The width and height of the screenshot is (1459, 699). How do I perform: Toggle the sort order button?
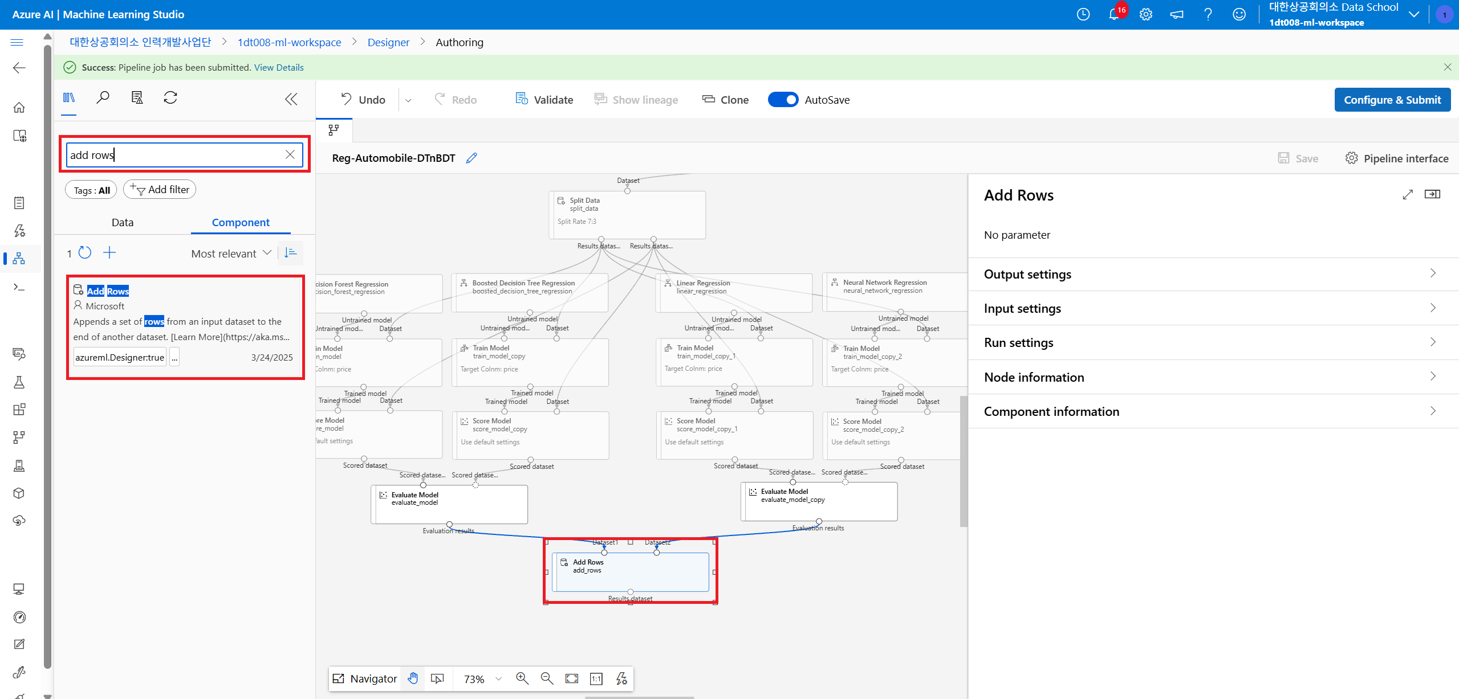[291, 253]
